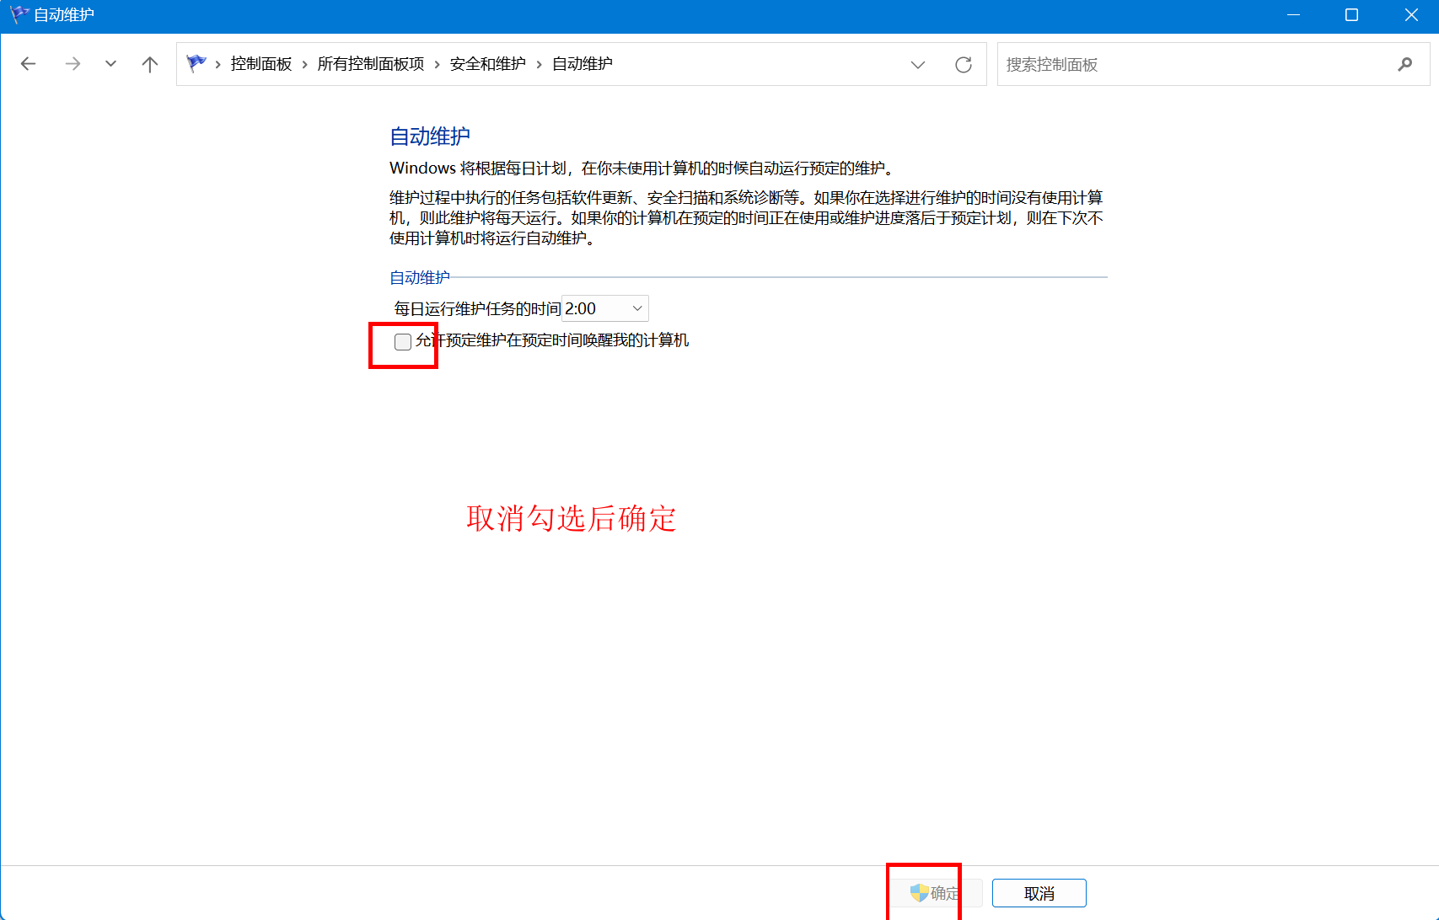Click the 自动维护 title bar flag icon
Viewport: 1439px width, 920px height.
[x=19, y=15]
